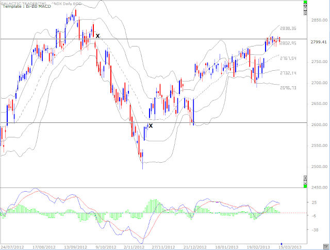Click the 2700.00 price axis label
The height and width of the screenshot is (250, 330).
319,83
